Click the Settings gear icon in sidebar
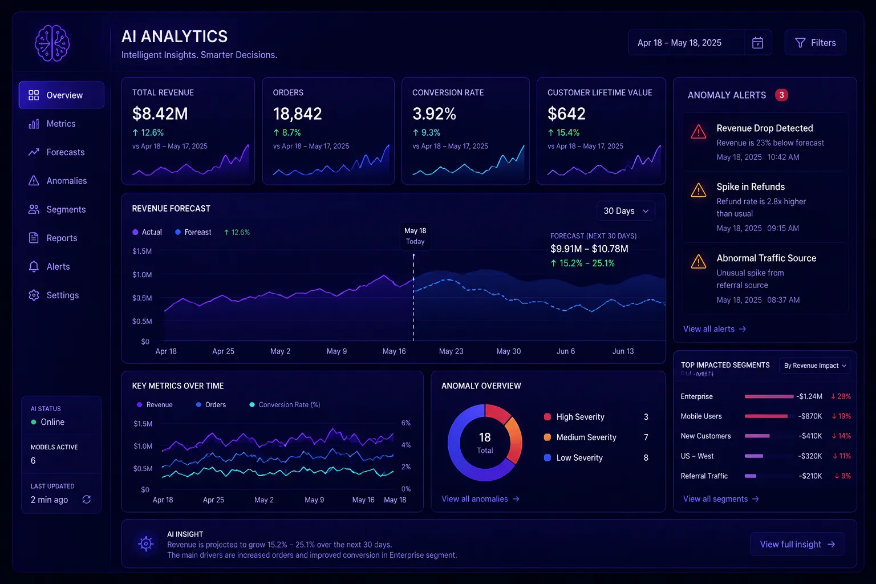 (x=34, y=295)
